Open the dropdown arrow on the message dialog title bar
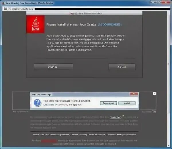Image resolution: width=172 pixels, height=149 pixels. click(x=134, y=94)
